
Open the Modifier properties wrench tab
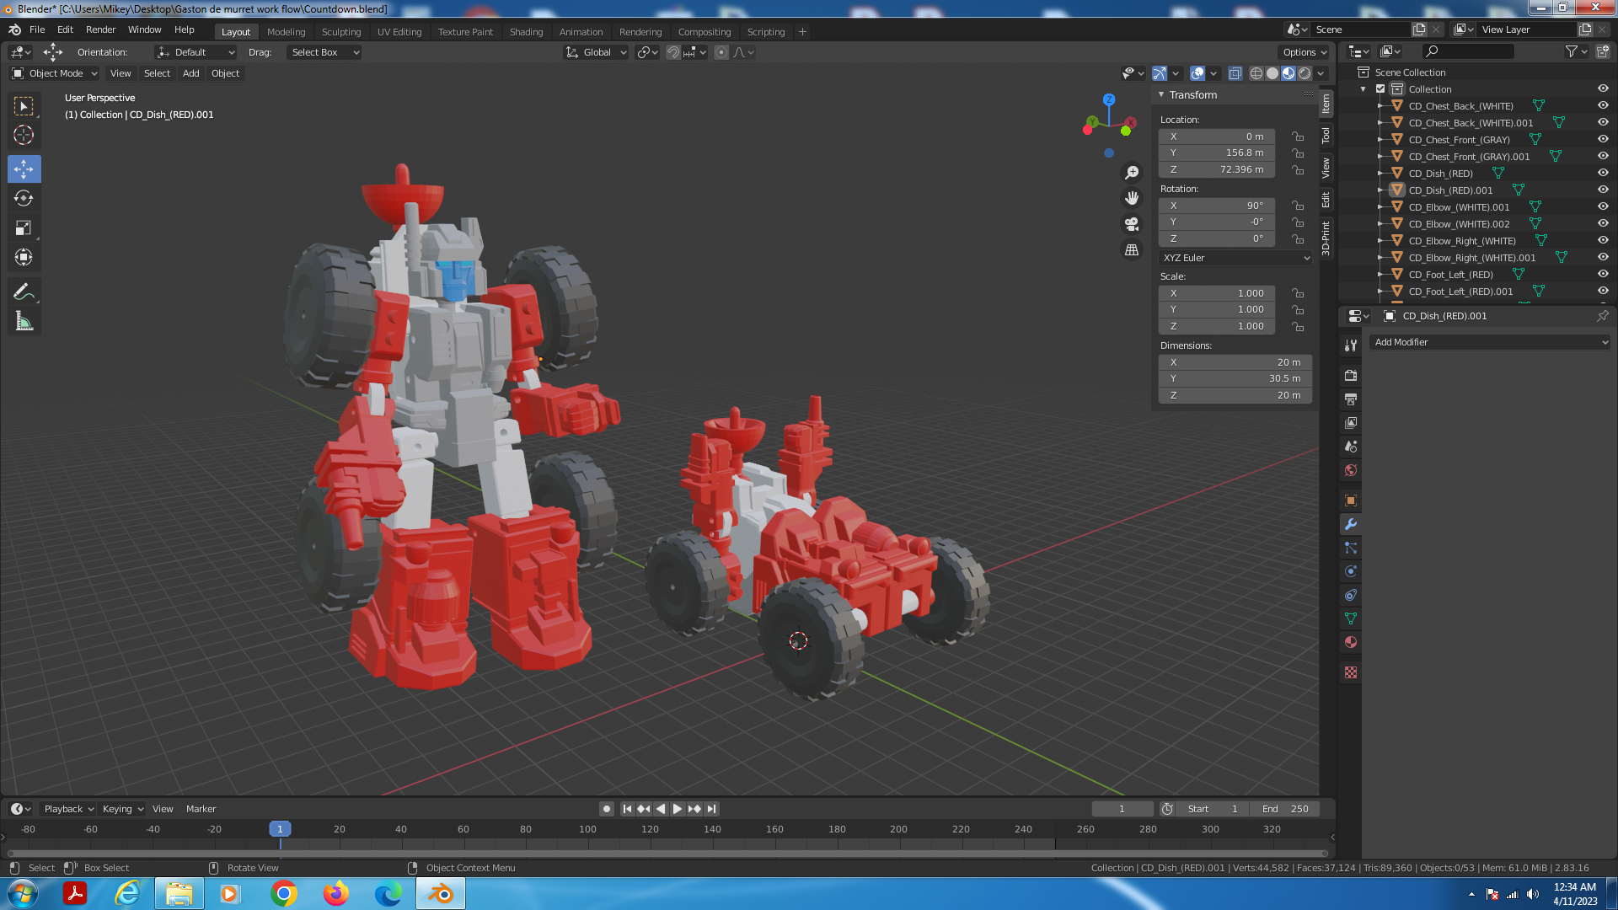1351,524
